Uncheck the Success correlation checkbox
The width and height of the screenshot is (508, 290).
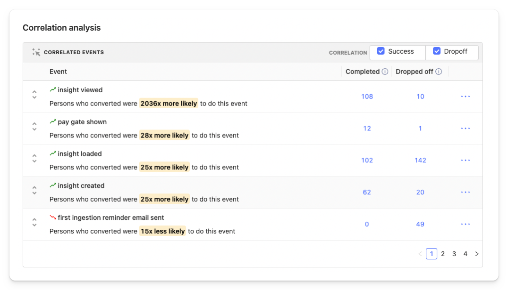(381, 51)
